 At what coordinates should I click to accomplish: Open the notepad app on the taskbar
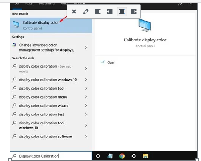click(110, 156)
